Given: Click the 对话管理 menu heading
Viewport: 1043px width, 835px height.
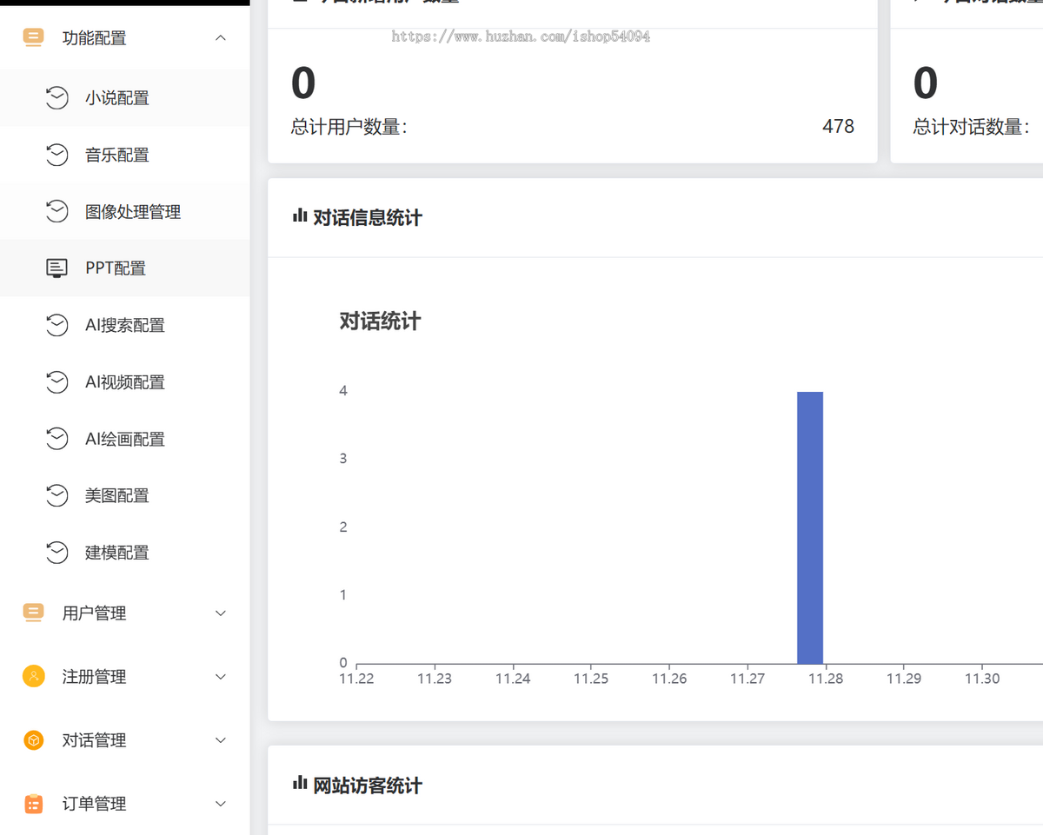Looking at the screenshot, I should [94, 740].
